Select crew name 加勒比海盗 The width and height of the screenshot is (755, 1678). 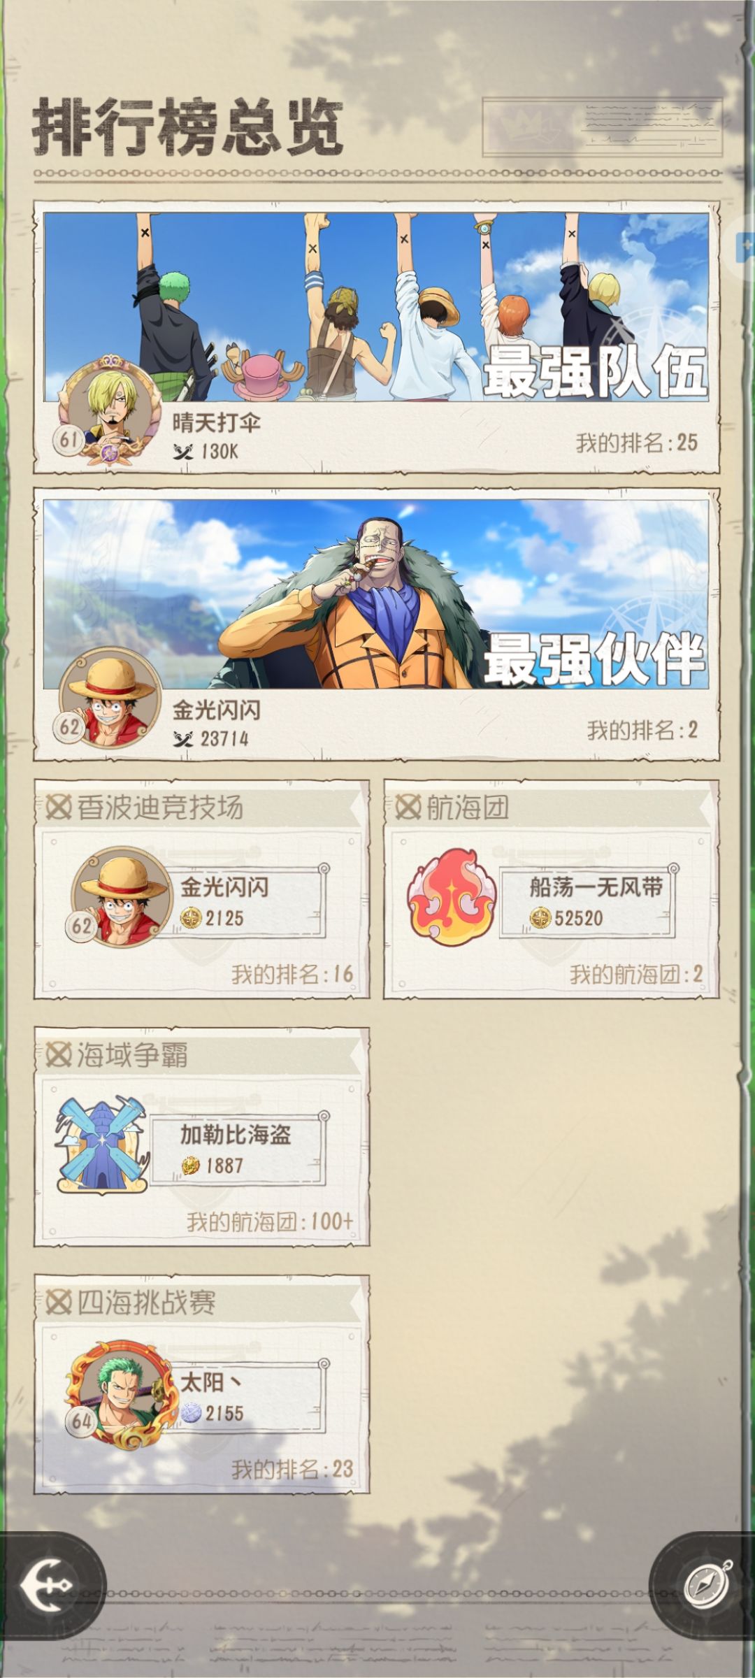click(x=236, y=1135)
